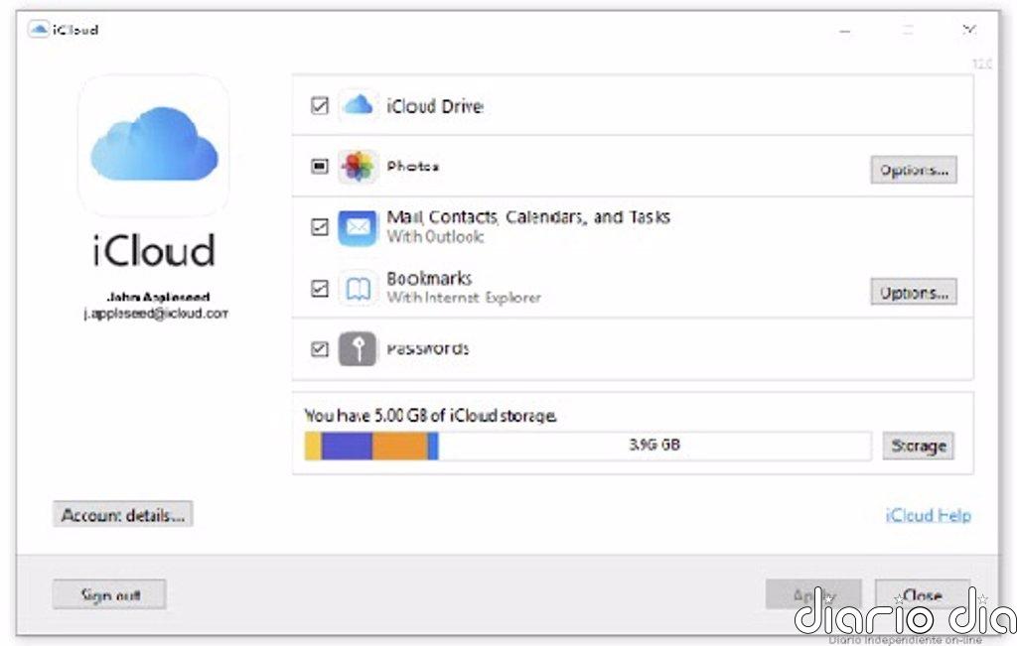Toggle the Passwords checkbox

[x=320, y=349]
